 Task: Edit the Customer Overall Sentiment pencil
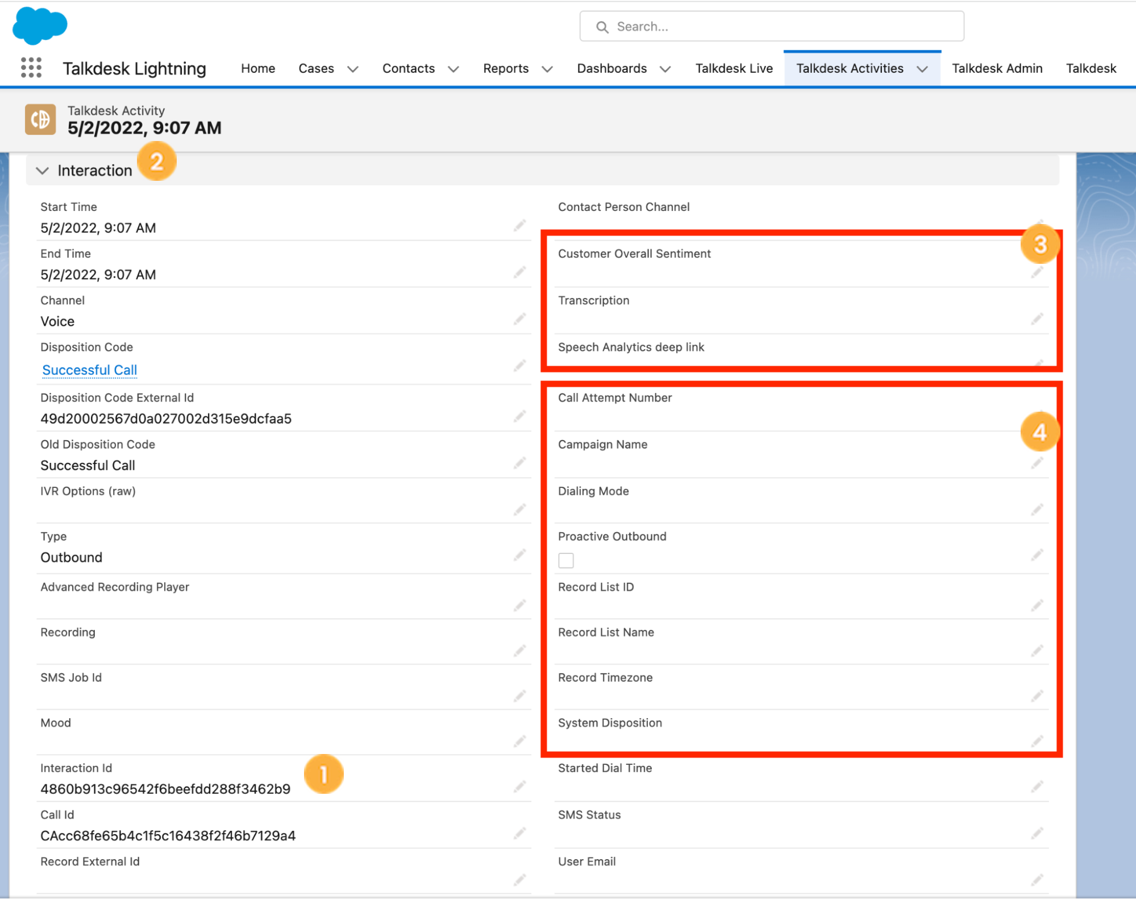tap(1037, 272)
